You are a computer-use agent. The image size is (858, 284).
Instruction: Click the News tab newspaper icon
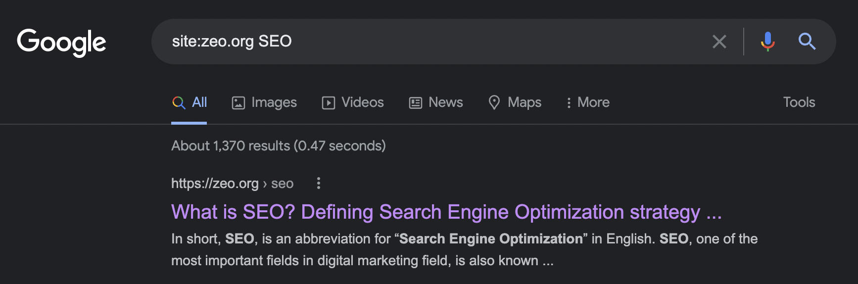(416, 103)
